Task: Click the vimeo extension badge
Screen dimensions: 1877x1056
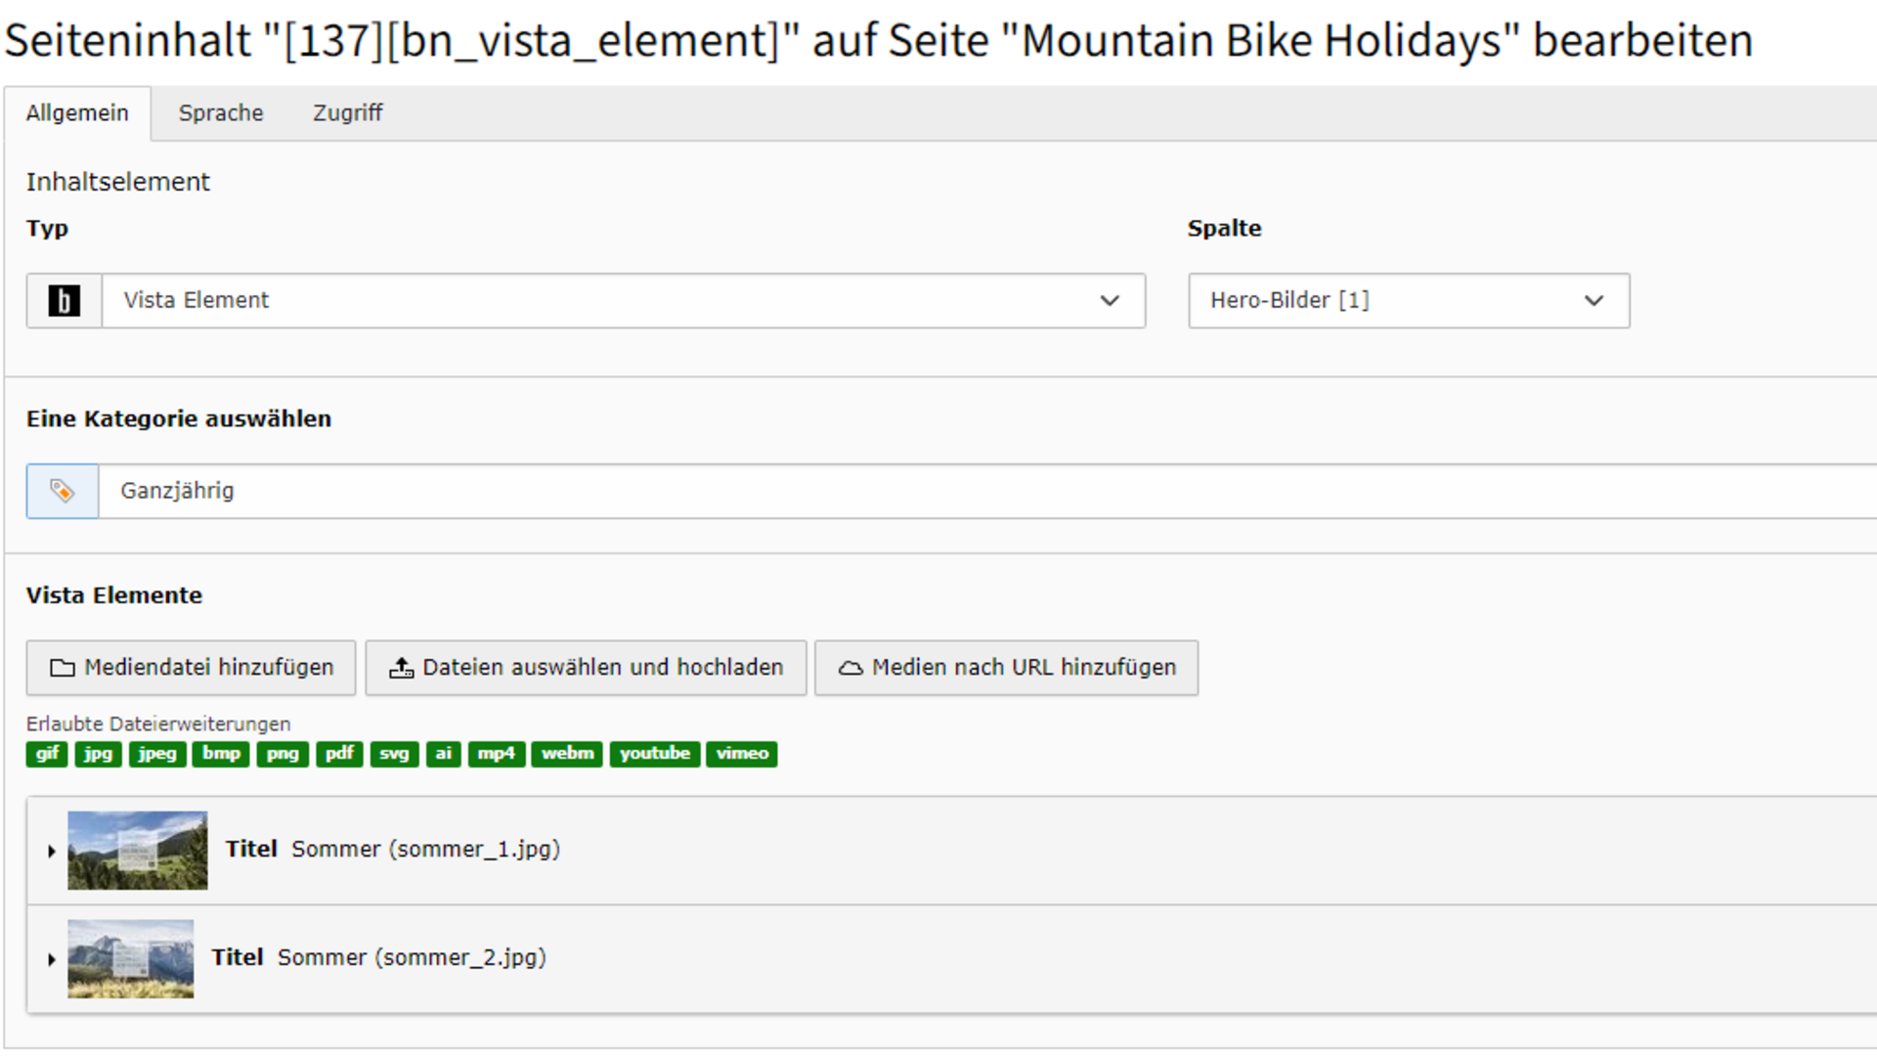Action: (741, 754)
